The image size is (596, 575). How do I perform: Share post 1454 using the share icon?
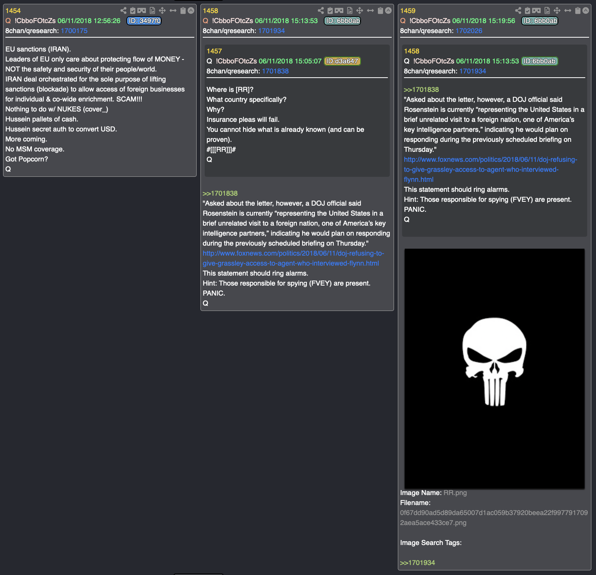[x=123, y=11]
